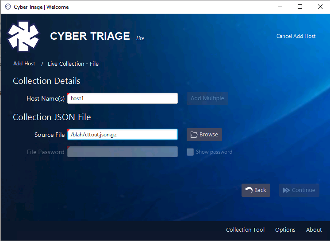Maximize the Cyber Triage window
330x241 pixels.
(300, 7)
